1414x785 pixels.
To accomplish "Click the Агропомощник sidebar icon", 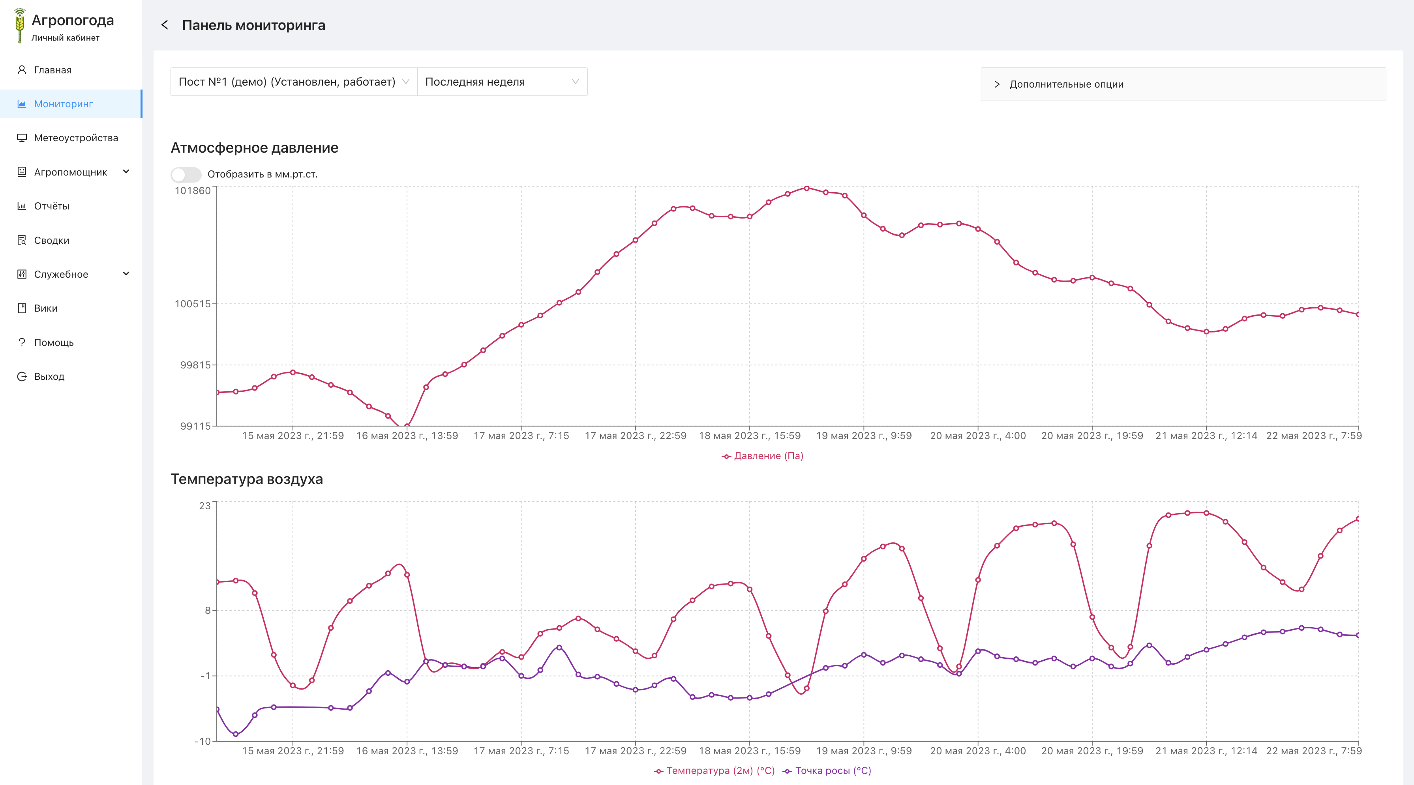I will point(22,172).
